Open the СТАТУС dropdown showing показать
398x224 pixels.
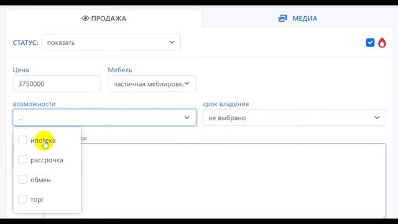pyautogui.click(x=111, y=42)
